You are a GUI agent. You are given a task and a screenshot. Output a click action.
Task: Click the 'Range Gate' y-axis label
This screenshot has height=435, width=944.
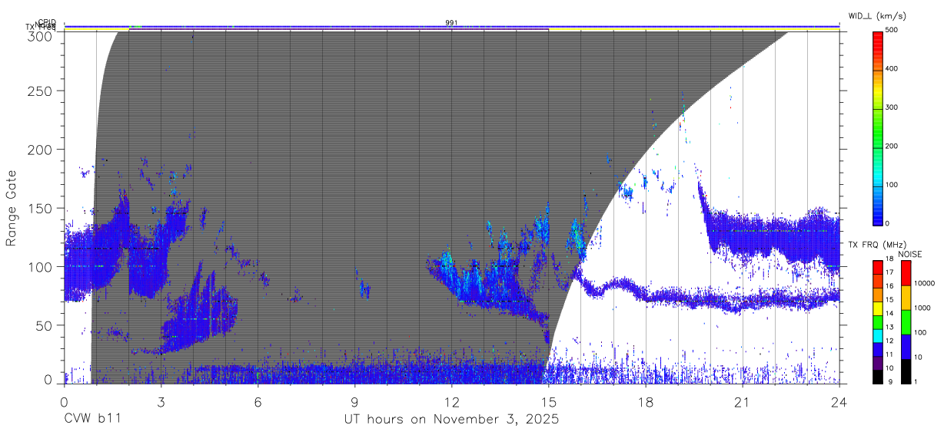12,208
